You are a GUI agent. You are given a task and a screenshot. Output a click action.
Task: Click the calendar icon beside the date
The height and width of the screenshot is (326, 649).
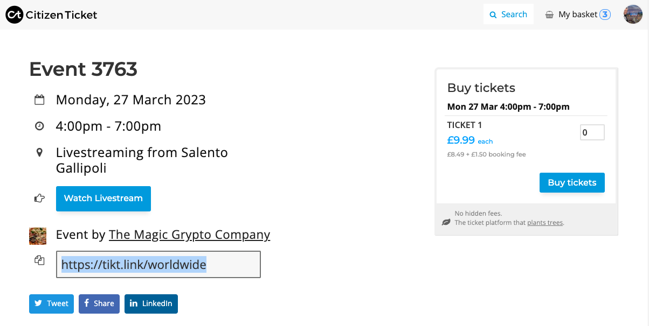pyautogui.click(x=39, y=100)
